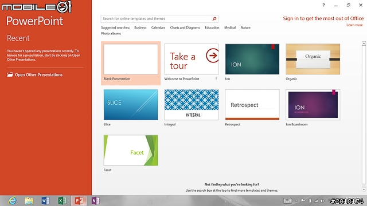Choose the Integral template

click(192, 105)
